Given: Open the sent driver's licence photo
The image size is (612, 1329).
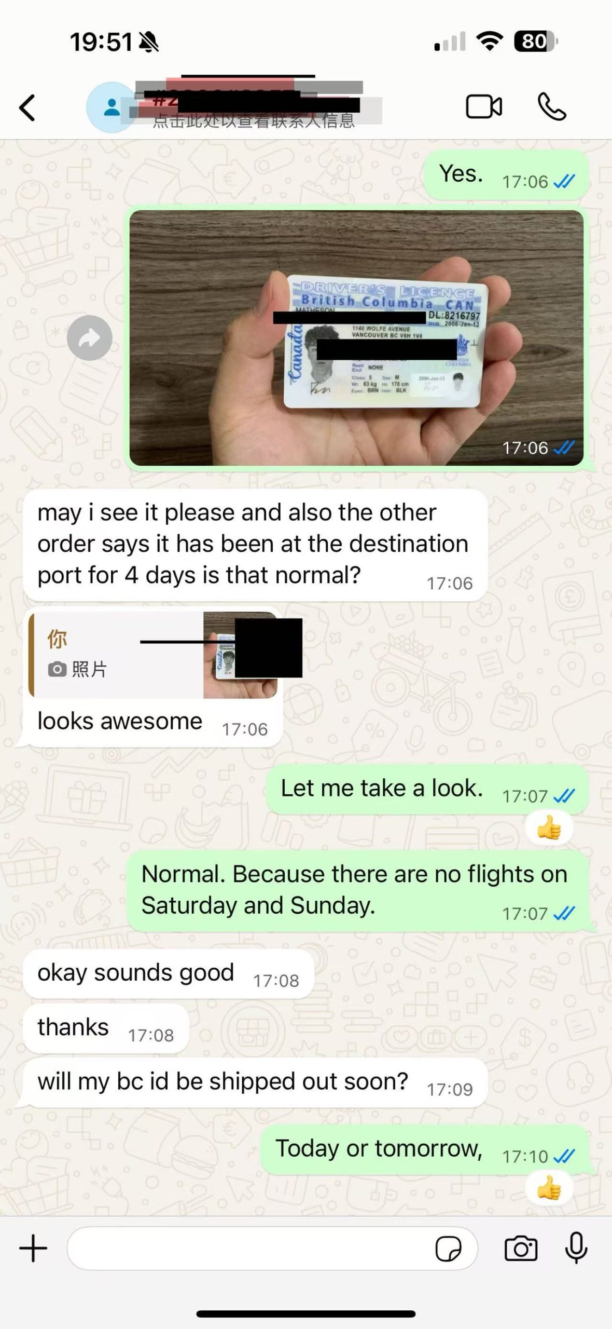Looking at the screenshot, I should tap(356, 338).
